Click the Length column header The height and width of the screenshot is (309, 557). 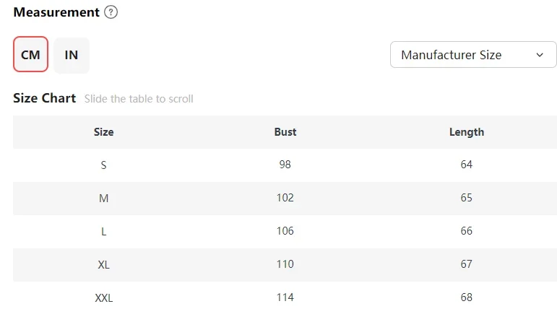click(x=467, y=132)
